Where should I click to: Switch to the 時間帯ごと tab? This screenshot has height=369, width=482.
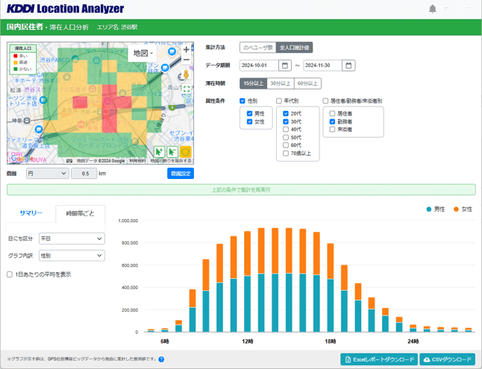coord(81,213)
